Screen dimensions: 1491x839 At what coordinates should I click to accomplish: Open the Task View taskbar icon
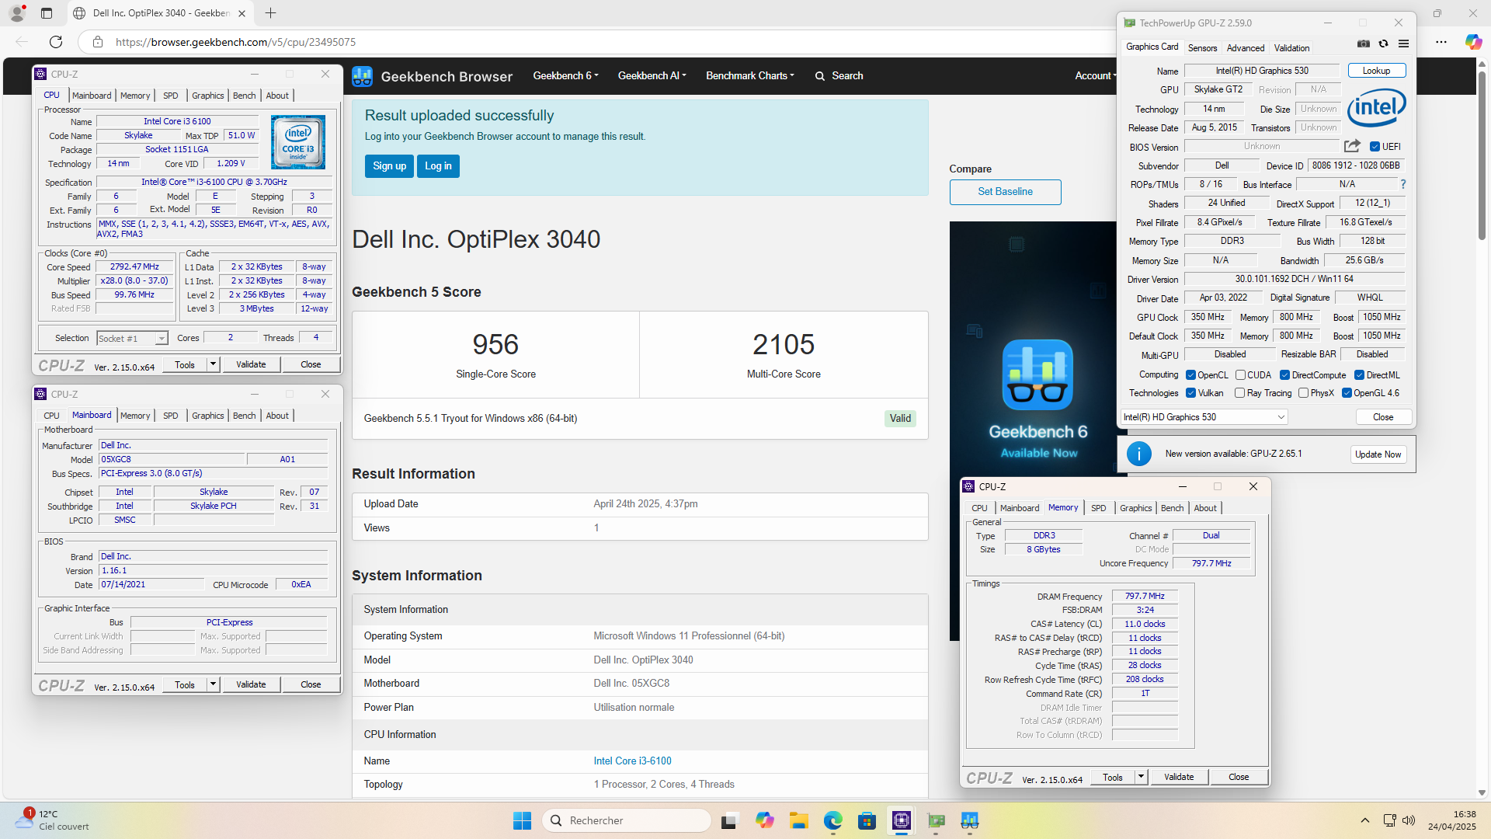click(728, 820)
